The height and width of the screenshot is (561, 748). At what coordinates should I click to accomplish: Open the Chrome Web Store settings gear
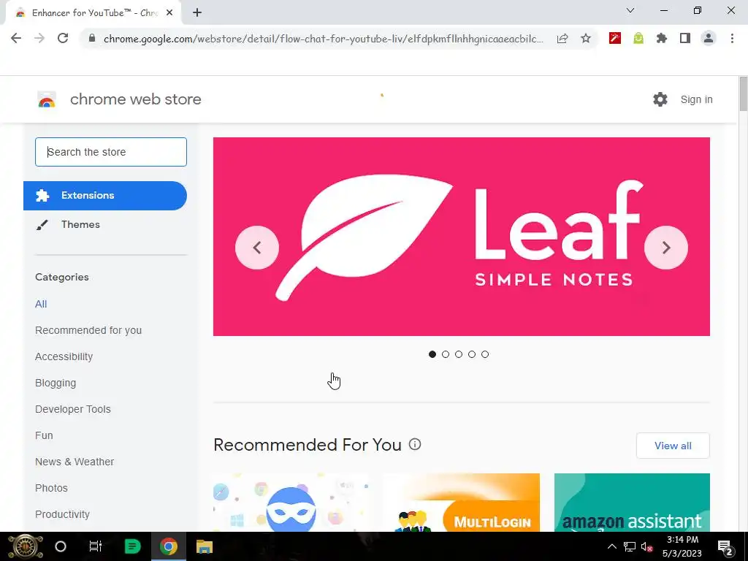pyautogui.click(x=660, y=99)
